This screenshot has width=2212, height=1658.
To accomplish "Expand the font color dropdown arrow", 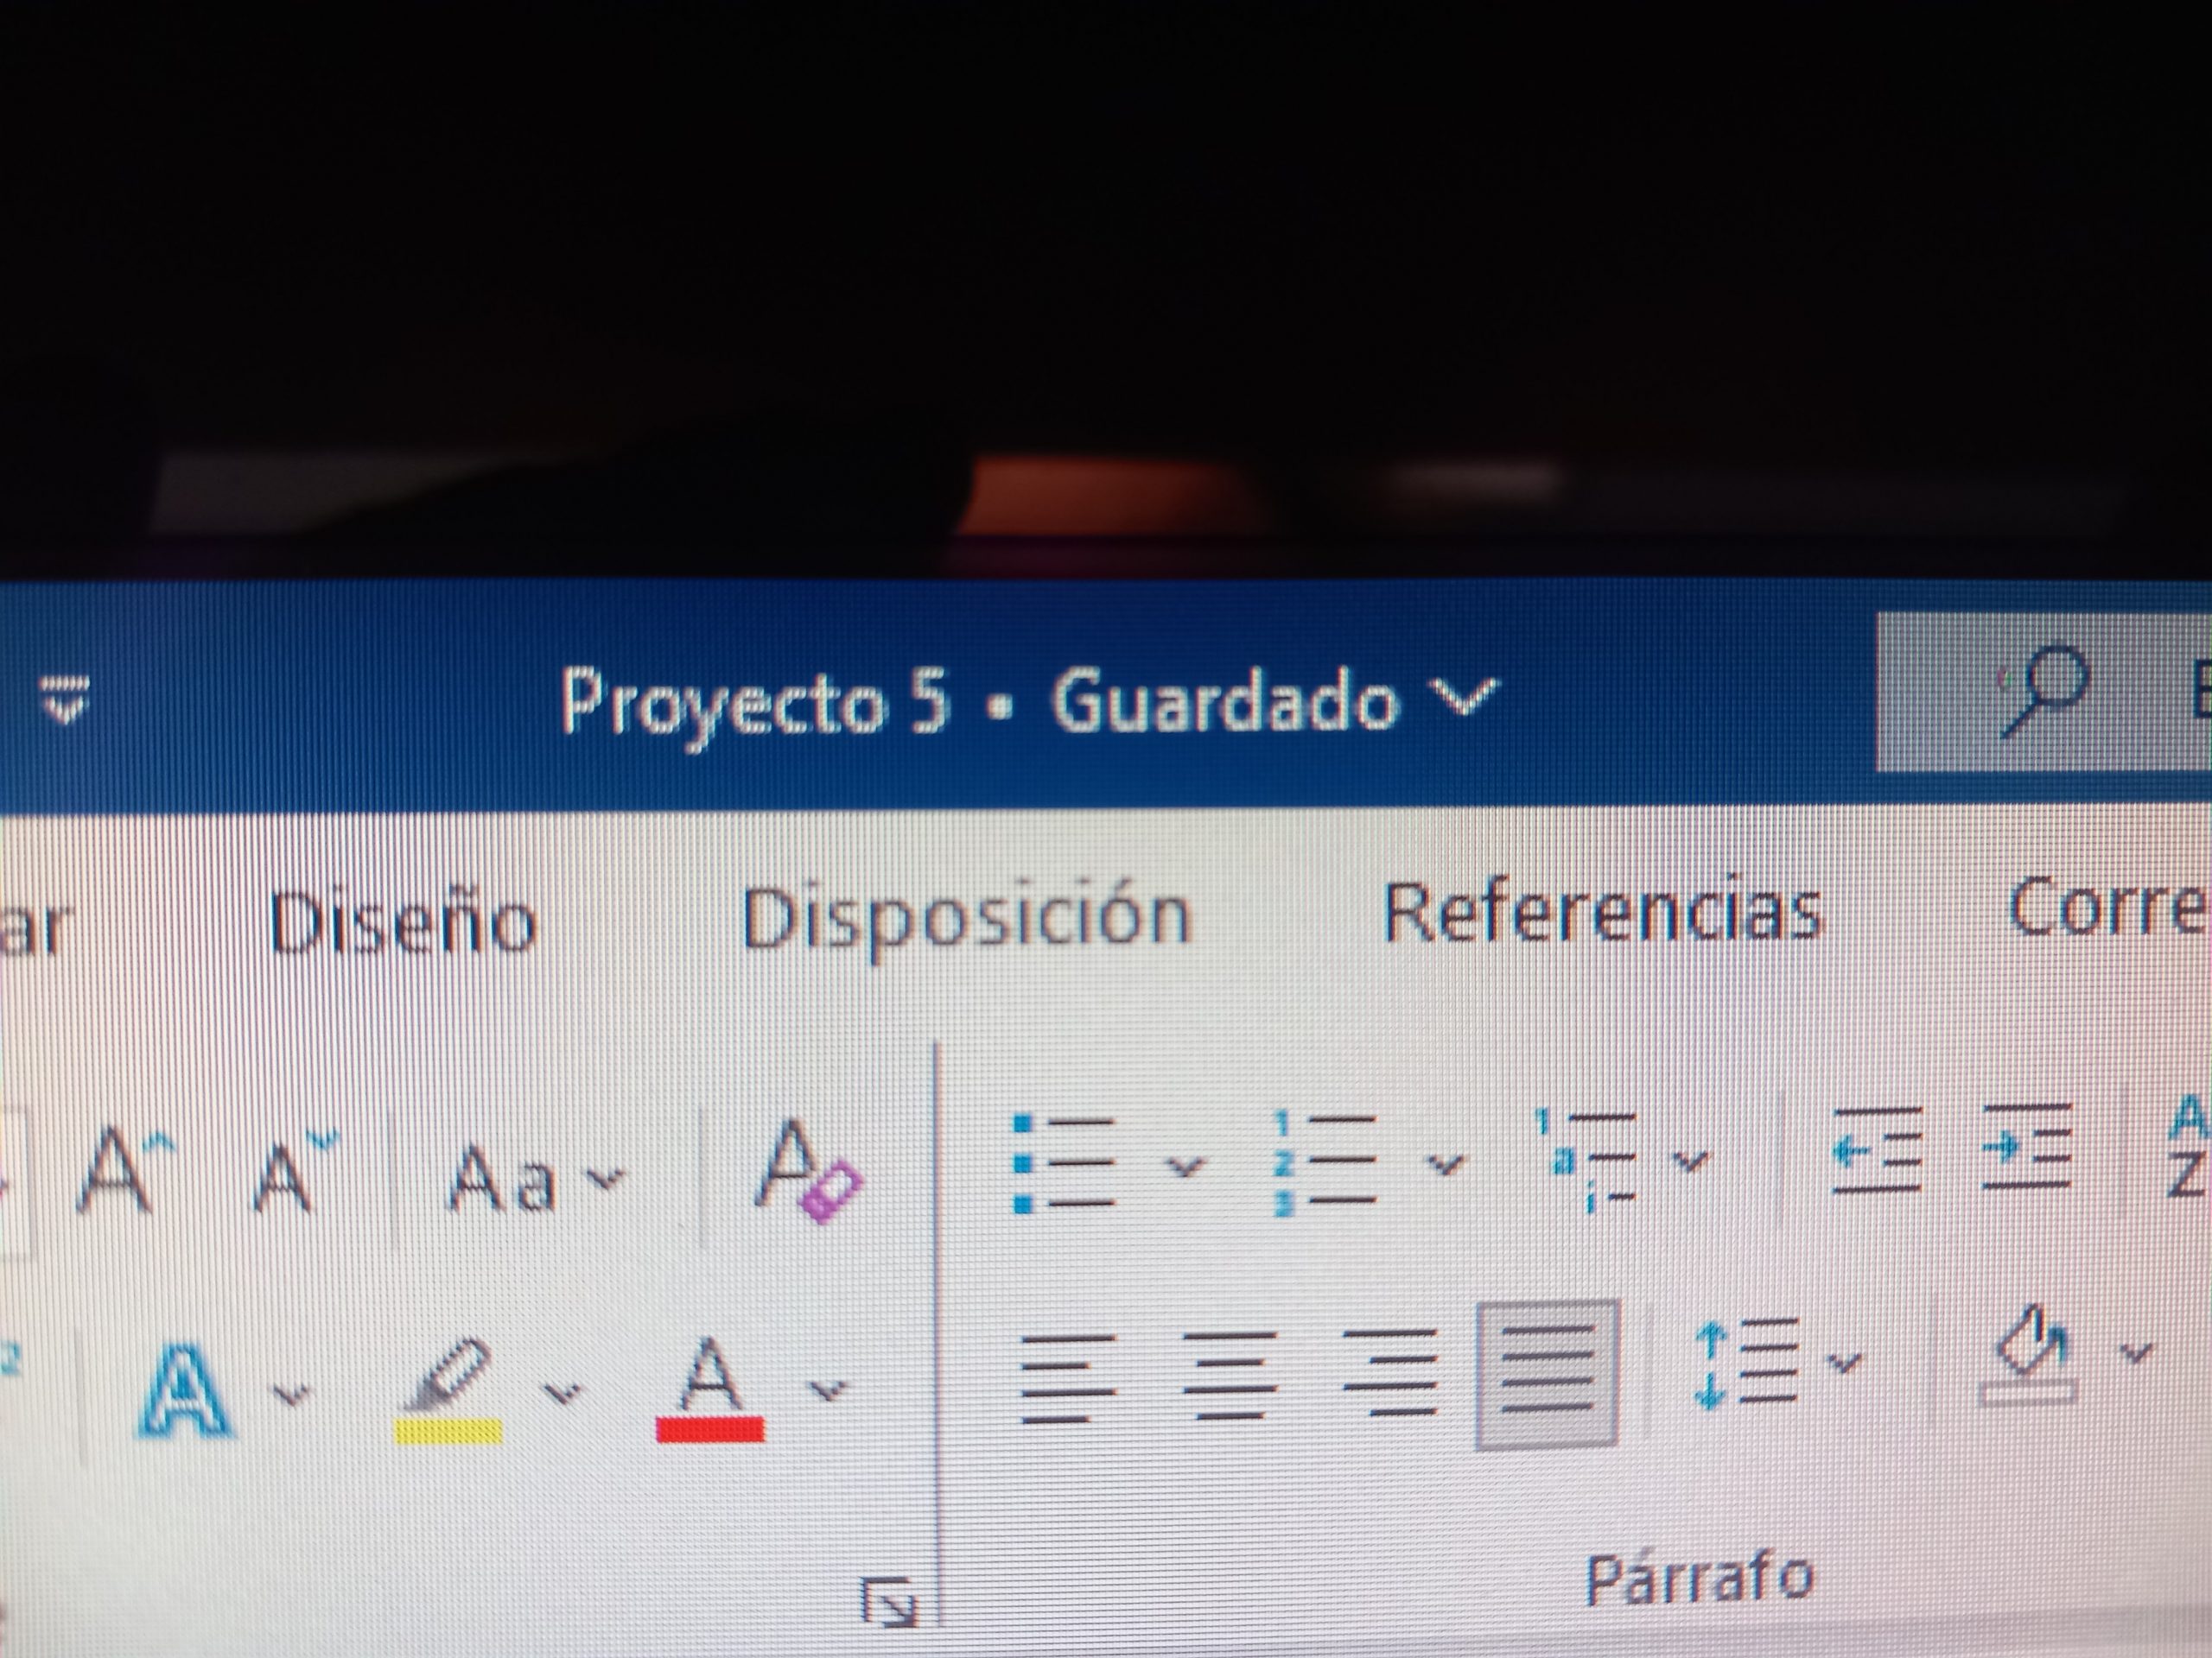I will pyautogui.click(x=828, y=1390).
